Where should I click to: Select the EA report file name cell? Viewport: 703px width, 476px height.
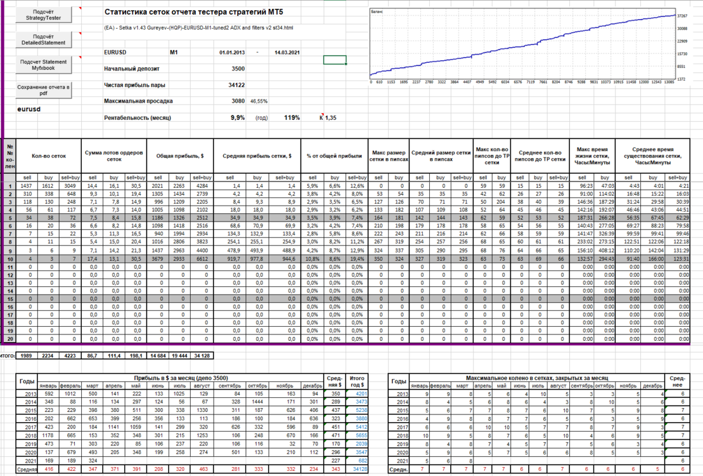[198, 28]
